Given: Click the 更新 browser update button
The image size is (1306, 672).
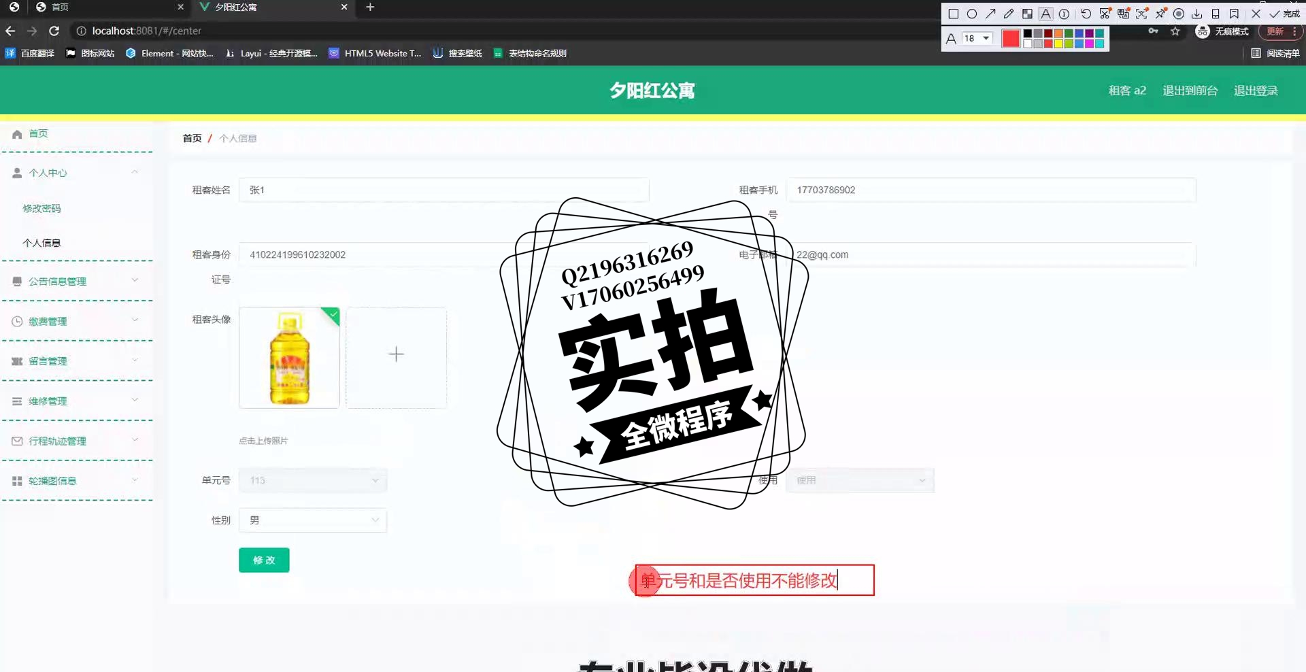Looking at the screenshot, I should point(1279,31).
